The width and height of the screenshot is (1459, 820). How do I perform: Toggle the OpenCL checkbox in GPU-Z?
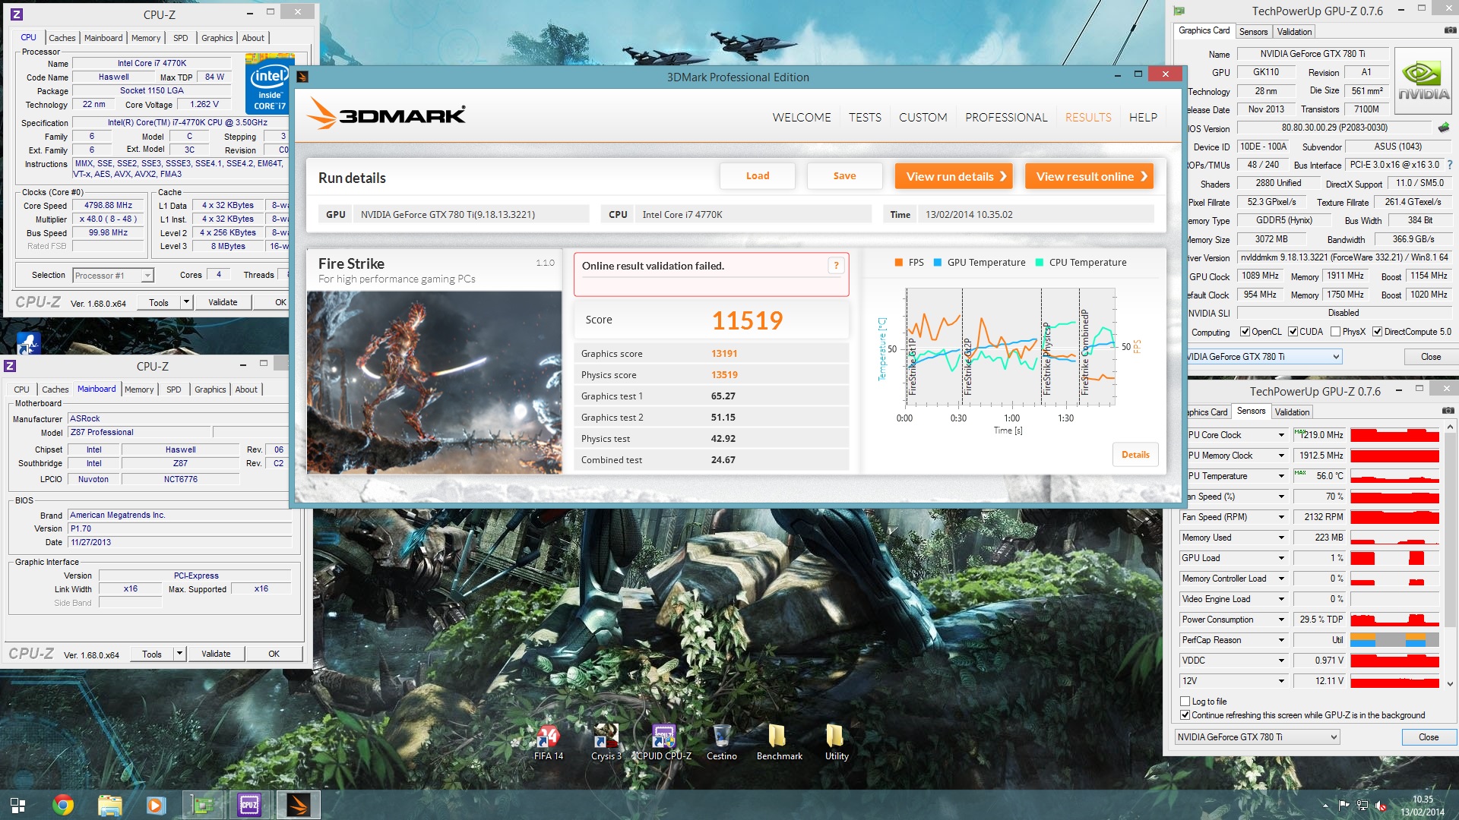pyautogui.click(x=1245, y=332)
